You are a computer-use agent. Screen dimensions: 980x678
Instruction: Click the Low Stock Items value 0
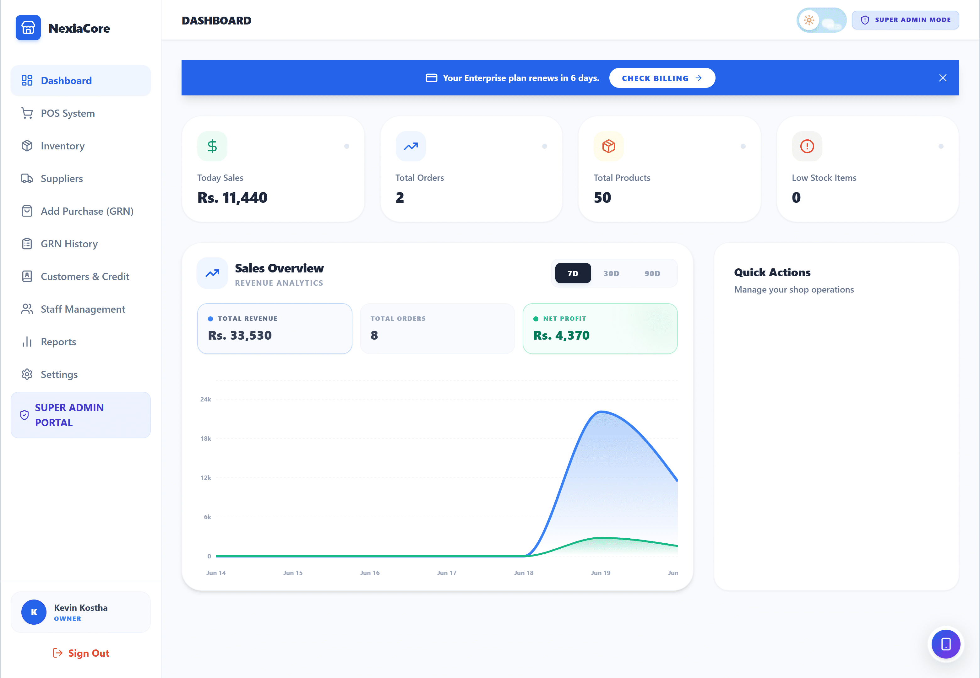[796, 198]
